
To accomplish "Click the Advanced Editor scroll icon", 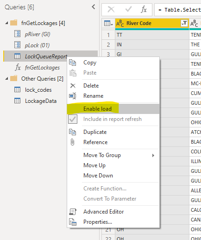I will point(73,212).
